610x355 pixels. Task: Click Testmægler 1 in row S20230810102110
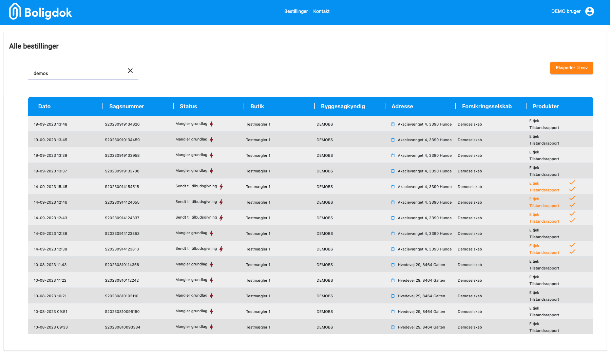pyautogui.click(x=258, y=296)
